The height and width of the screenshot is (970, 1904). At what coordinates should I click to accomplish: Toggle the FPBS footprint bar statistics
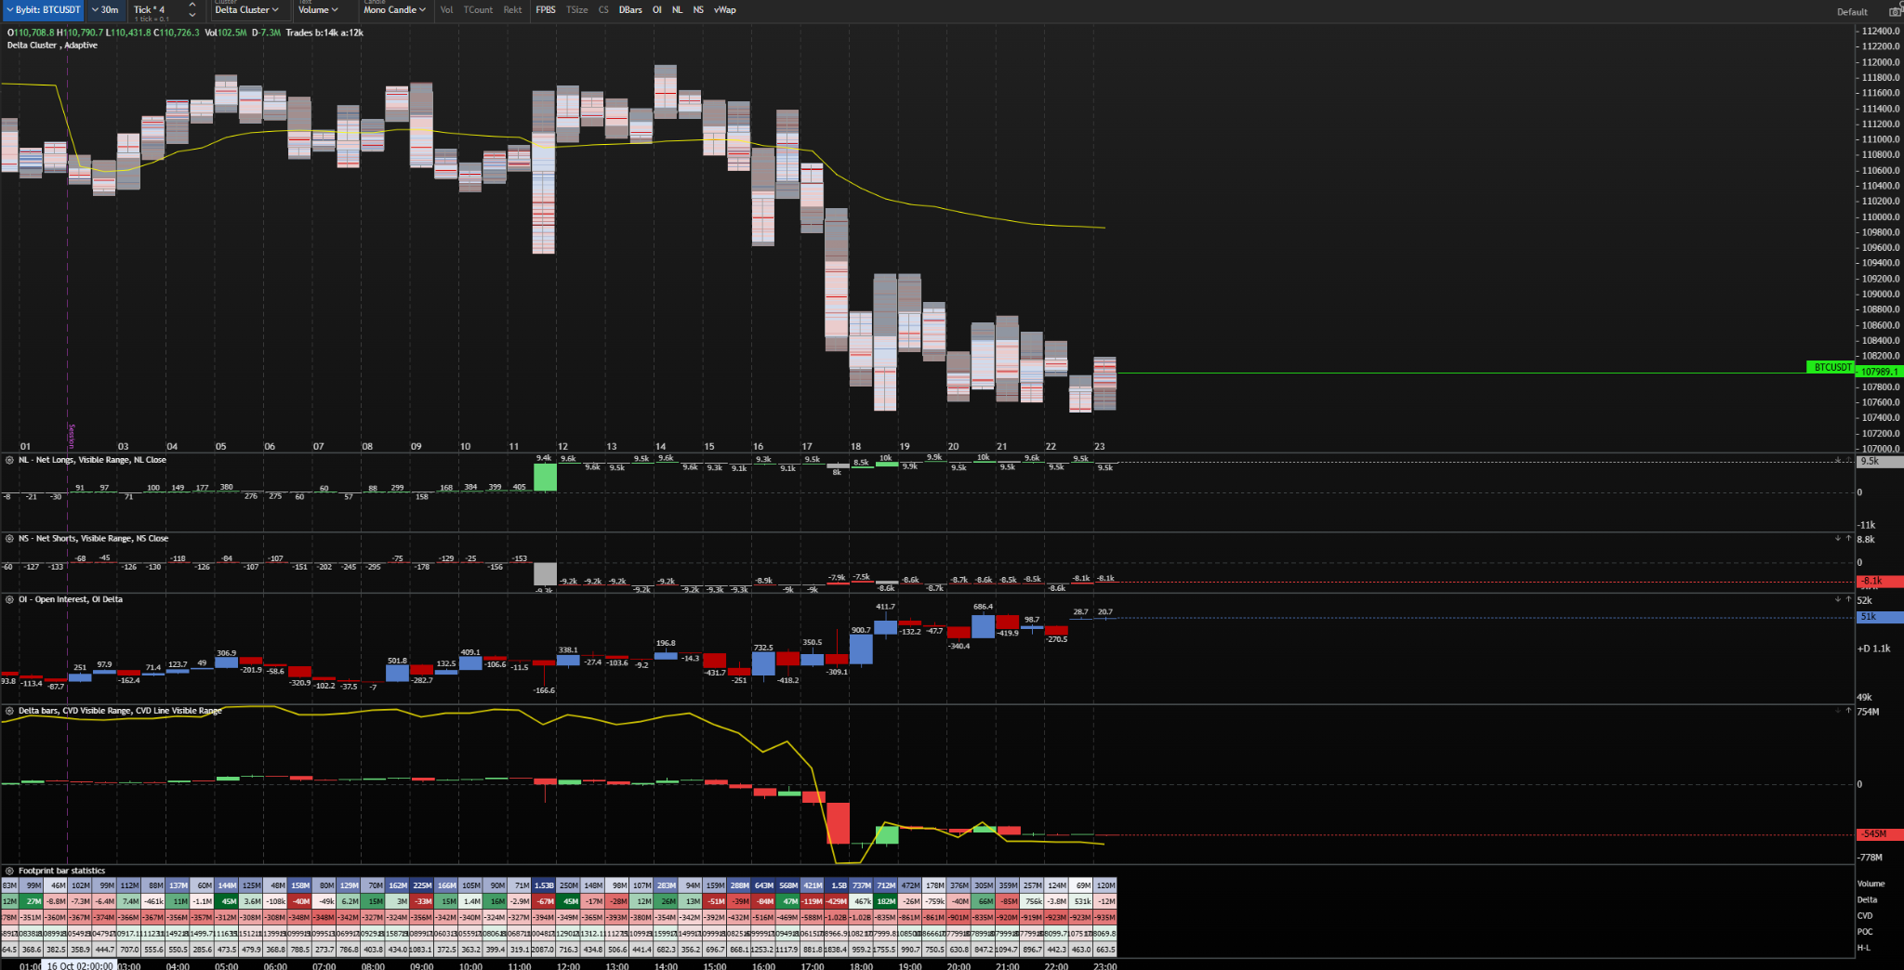tap(546, 10)
